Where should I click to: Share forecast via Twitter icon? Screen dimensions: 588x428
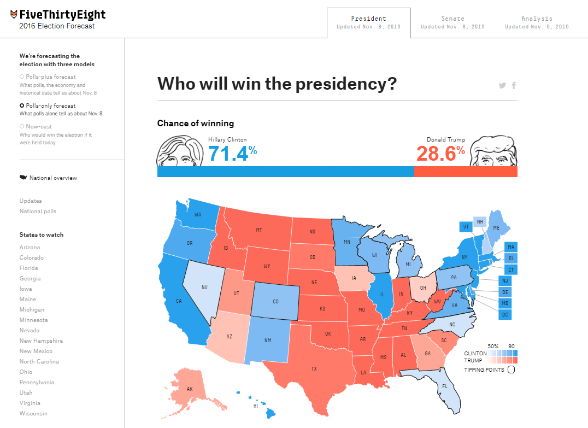click(502, 85)
